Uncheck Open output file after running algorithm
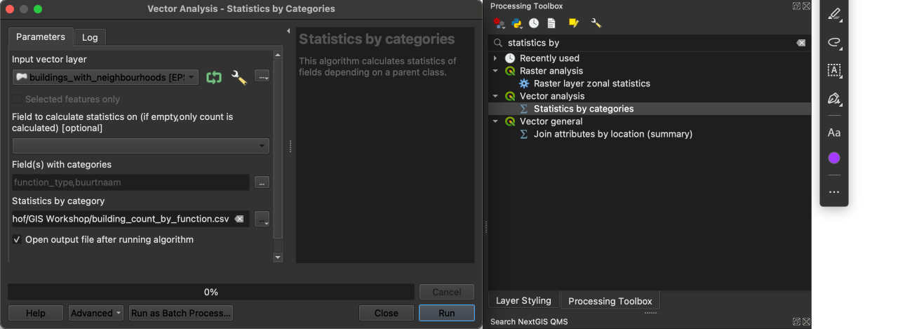898x329 pixels. pos(18,240)
